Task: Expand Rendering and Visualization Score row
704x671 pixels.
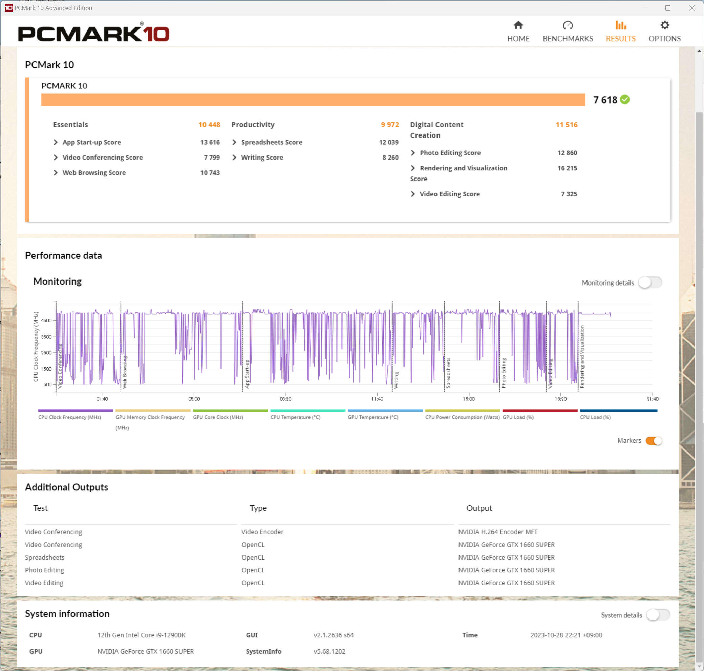Action: [x=413, y=168]
